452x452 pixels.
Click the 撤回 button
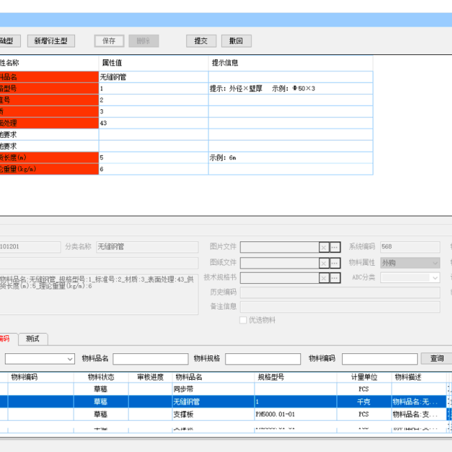tap(236, 41)
